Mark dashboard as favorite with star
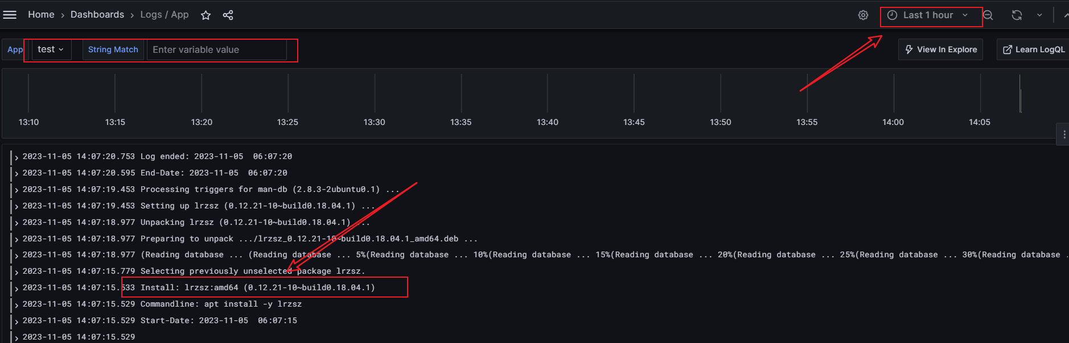Image resolution: width=1069 pixels, height=343 pixels. (206, 15)
